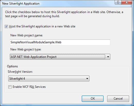The width and height of the screenshot is (134, 106).
Task: Click the Silverlight 4 combo box text
Action: point(17,79)
